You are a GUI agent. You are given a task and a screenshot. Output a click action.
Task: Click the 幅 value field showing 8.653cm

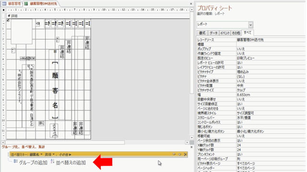click(x=271, y=95)
